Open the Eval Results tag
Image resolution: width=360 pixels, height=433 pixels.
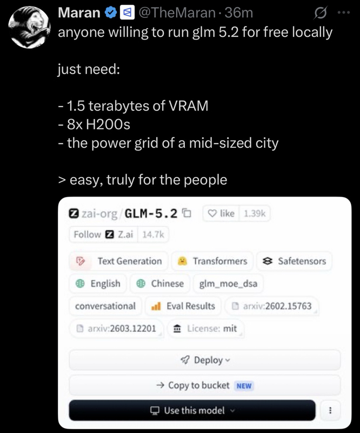183,306
